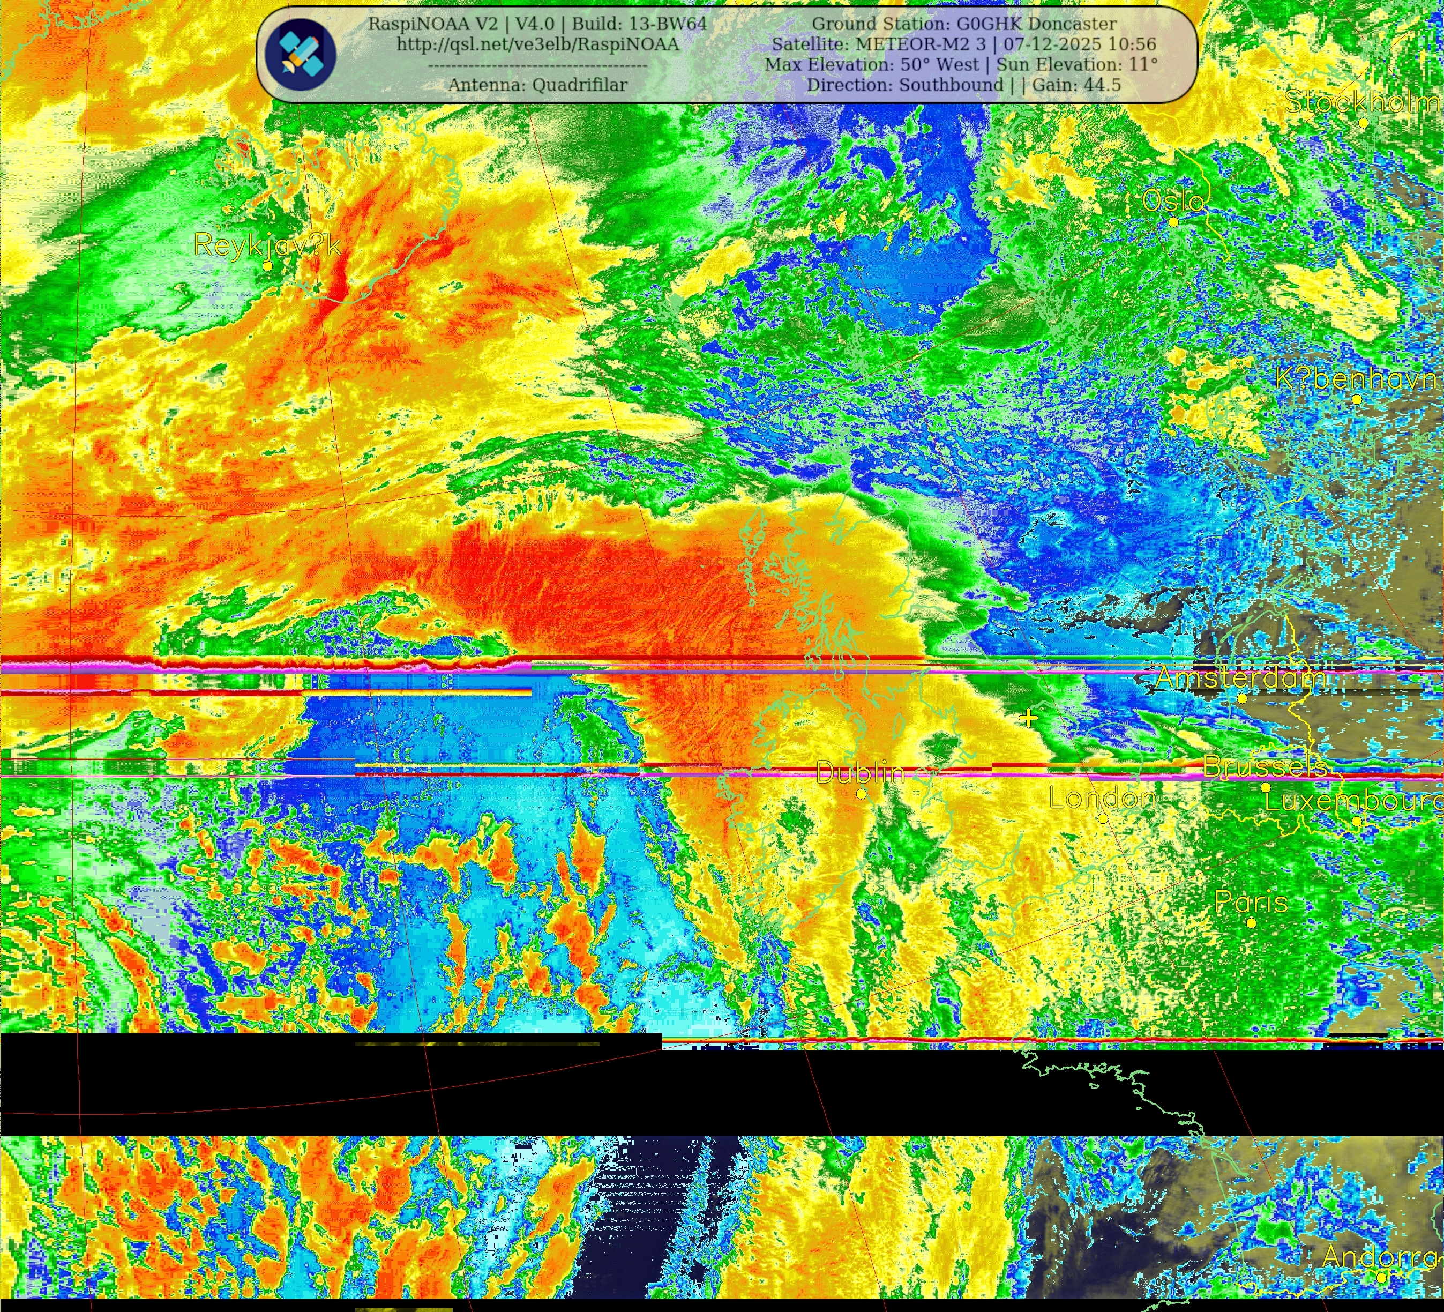1444x1312 pixels.
Task: Click the qsl.net RaspiNOAA URL text
Action: pyautogui.click(x=537, y=44)
